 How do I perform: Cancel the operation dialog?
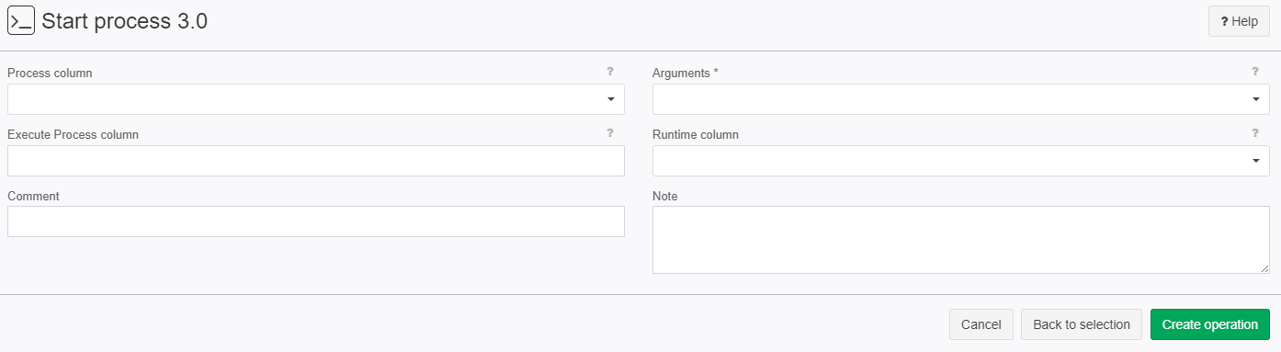tap(981, 324)
